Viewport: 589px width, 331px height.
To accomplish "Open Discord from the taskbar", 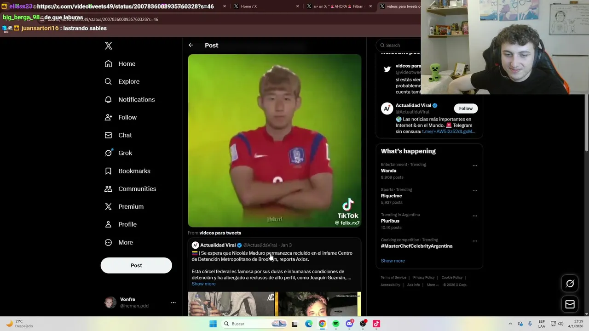I will (349, 324).
